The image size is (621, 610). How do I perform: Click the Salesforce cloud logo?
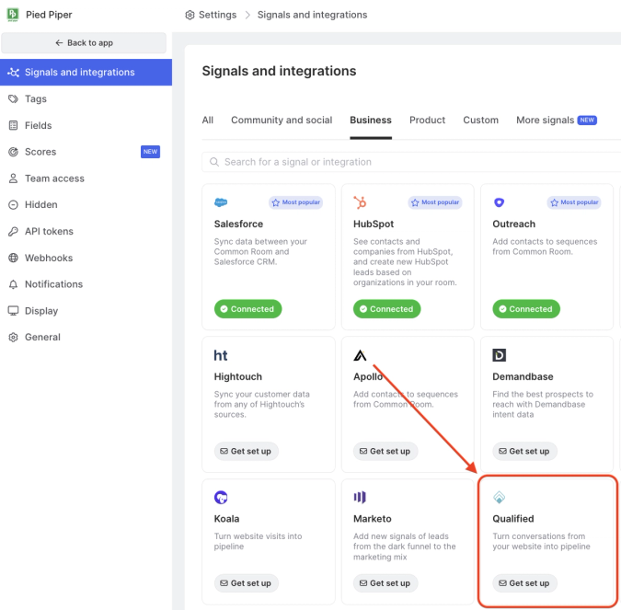click(221, 202)
